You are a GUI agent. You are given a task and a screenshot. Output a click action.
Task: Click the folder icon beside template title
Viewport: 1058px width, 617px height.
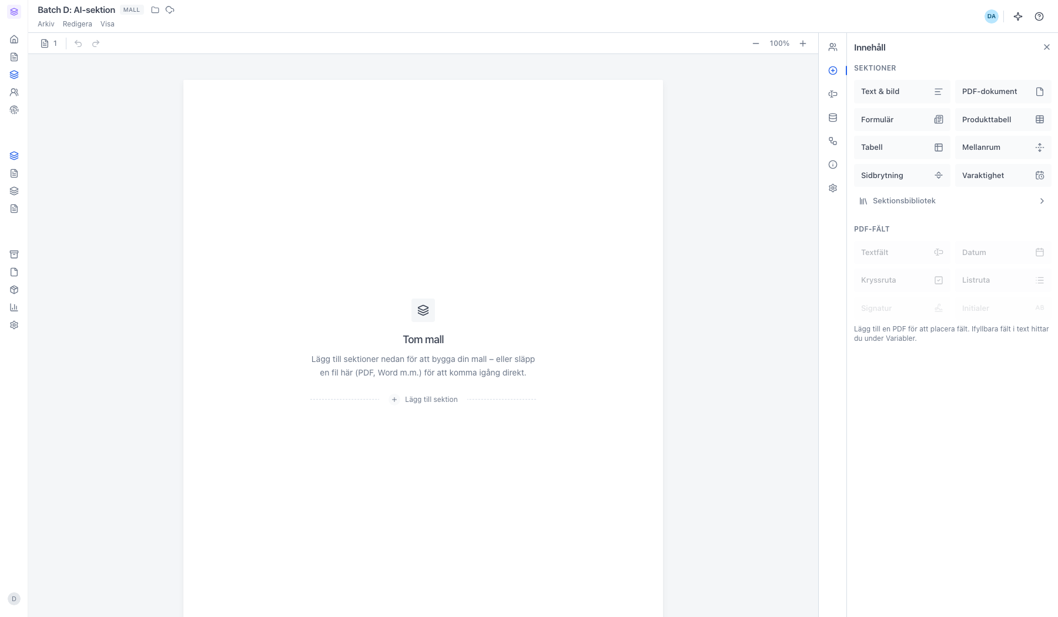pyautogui.click(x=155, y=10)
